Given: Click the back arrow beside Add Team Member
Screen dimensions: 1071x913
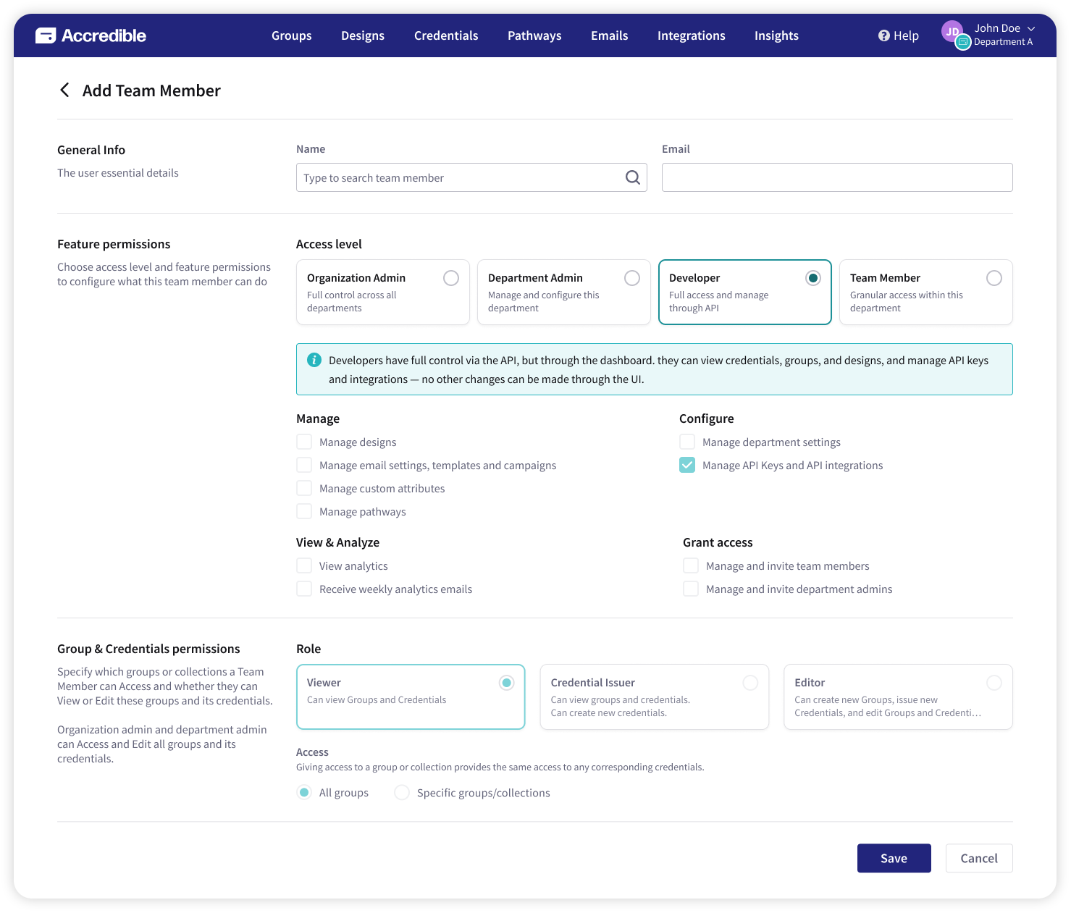Looking at the screenshot, I should coord(64,90).
